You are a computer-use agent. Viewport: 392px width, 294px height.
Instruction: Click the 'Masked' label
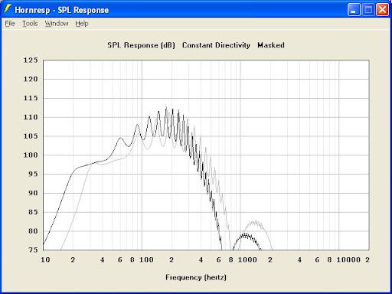click(271, 45)
